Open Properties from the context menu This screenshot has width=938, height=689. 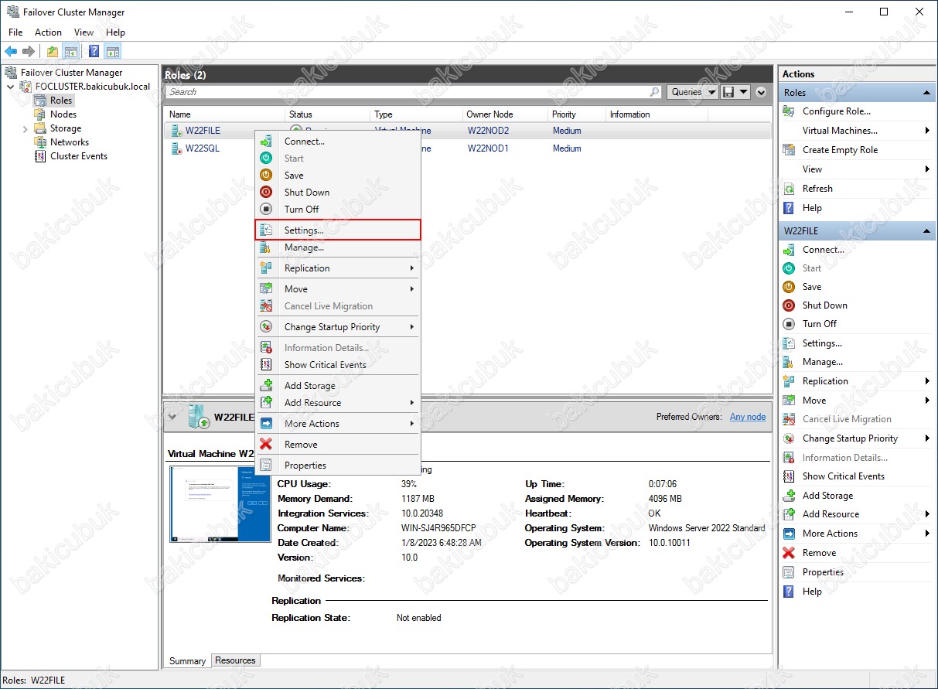pos(338,466)
